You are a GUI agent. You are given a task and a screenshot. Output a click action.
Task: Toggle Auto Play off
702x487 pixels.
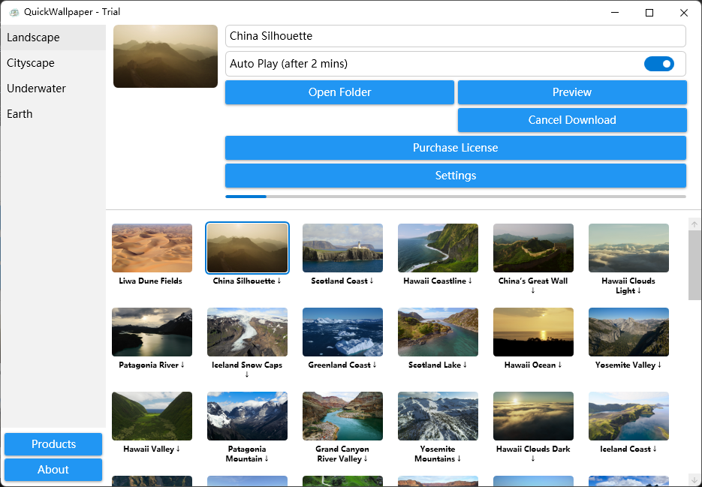[659, 64]
